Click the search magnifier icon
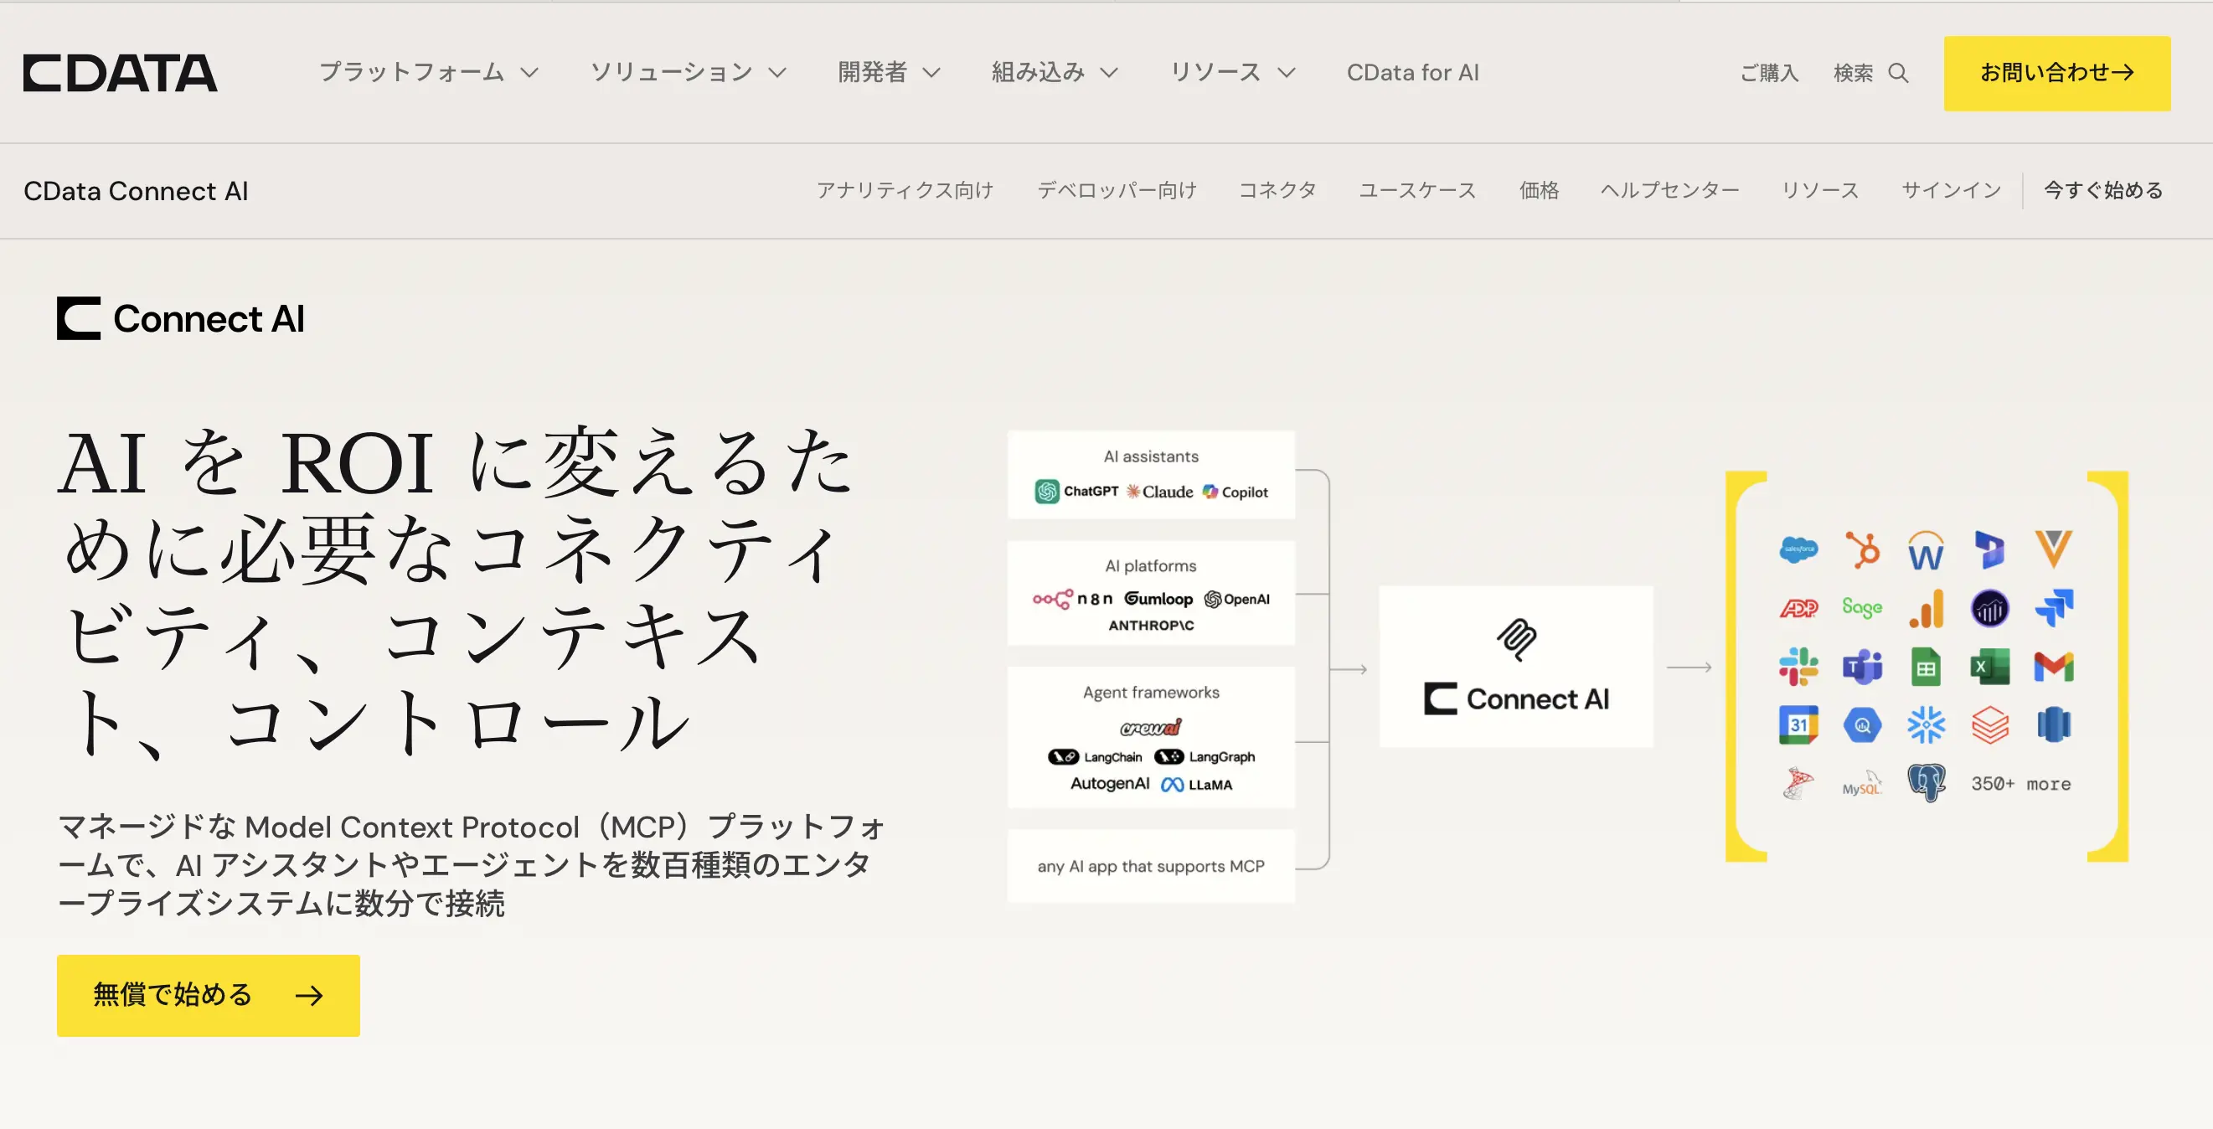 click(1899, 73)
